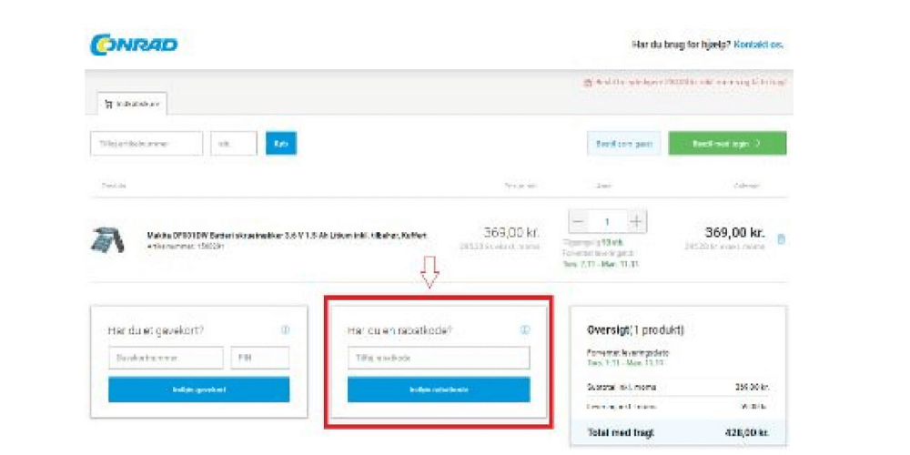Click the Makita product title link
The image size is (910, 455).
287,236
